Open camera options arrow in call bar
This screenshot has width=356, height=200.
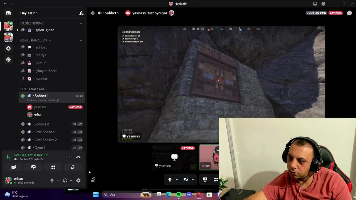[x=193, y=180]
